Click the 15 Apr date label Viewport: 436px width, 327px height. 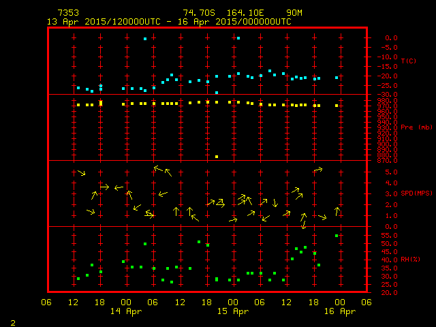pyautogui.click(x=233, y=311)
